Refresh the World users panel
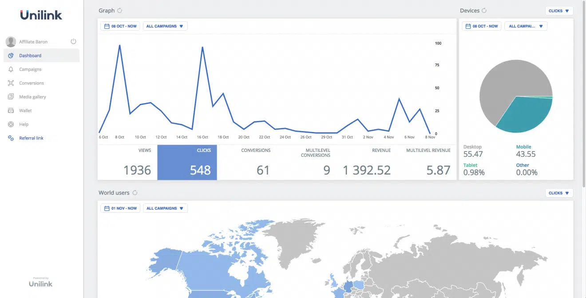 click(x=135, y=193)
